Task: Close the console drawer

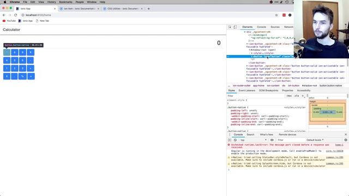Action: pyautogui.click(x=346, y=134)
